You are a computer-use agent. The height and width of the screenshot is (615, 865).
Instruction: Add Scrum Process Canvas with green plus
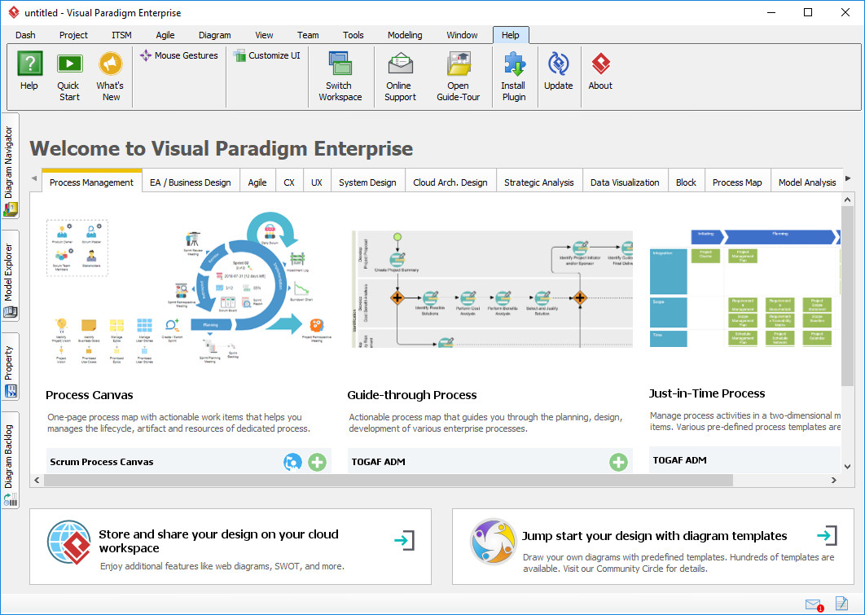(x=317, y=462)
